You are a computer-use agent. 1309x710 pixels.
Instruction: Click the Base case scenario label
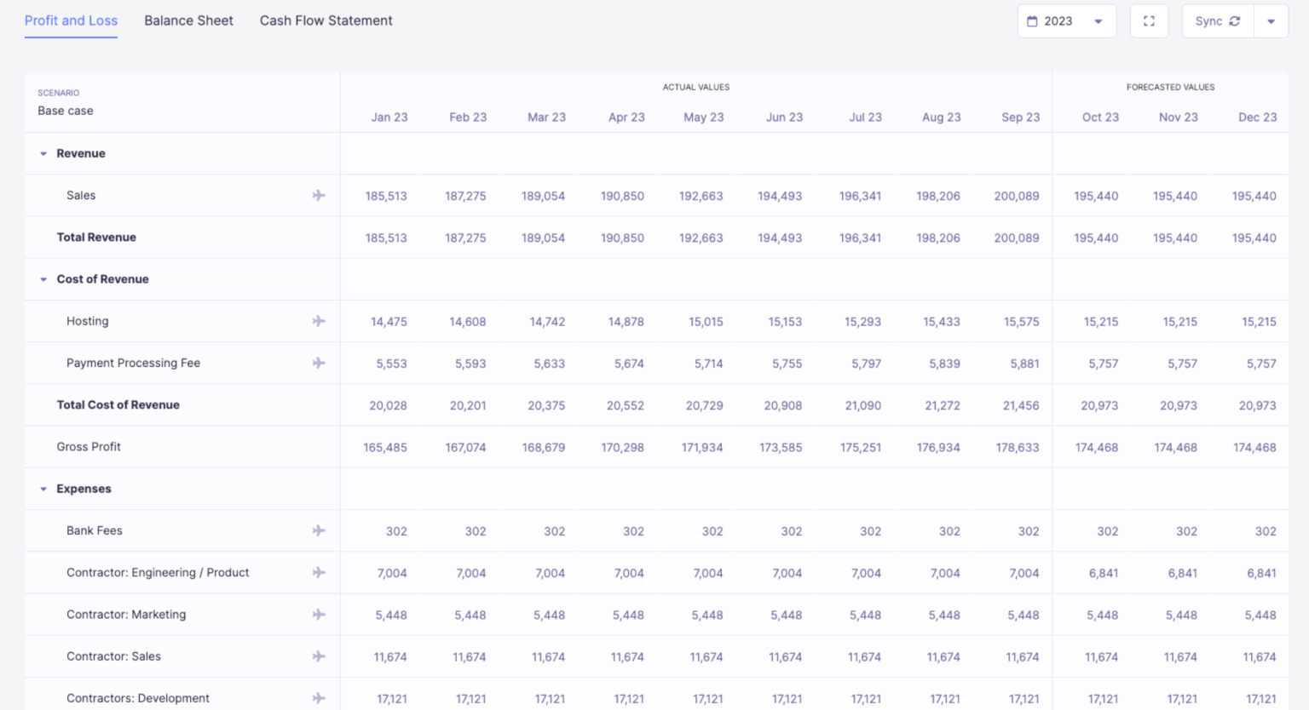coord(66,111)
